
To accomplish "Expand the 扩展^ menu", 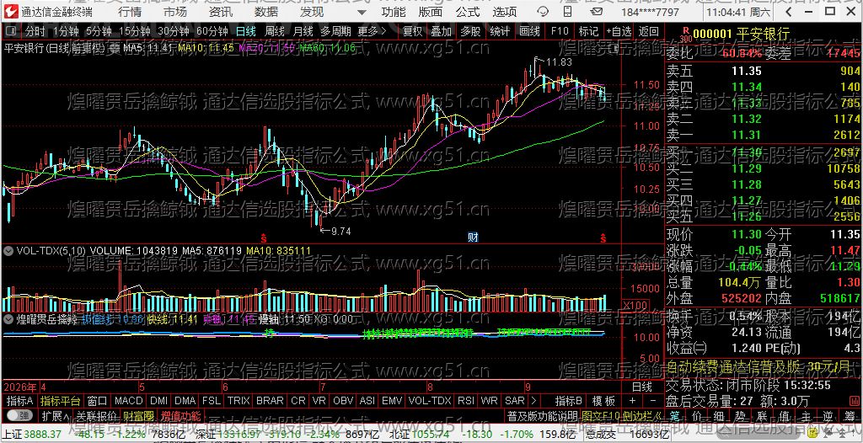I will [55, 415].
